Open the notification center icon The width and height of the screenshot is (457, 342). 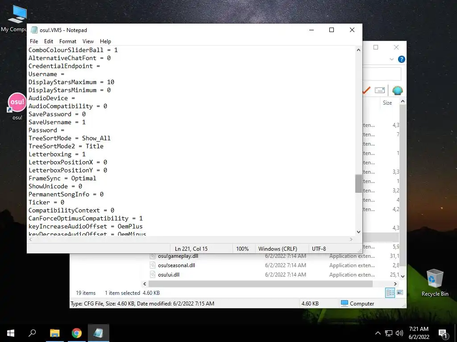[442, 334]
